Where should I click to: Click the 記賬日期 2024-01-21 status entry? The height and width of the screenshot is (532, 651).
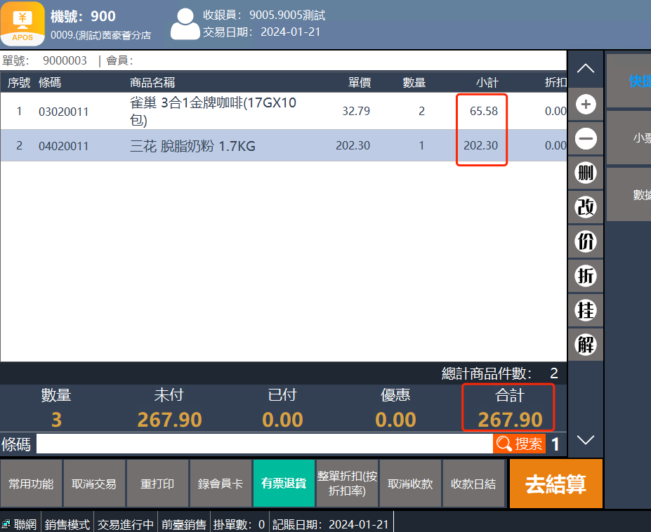click(331, 524)
